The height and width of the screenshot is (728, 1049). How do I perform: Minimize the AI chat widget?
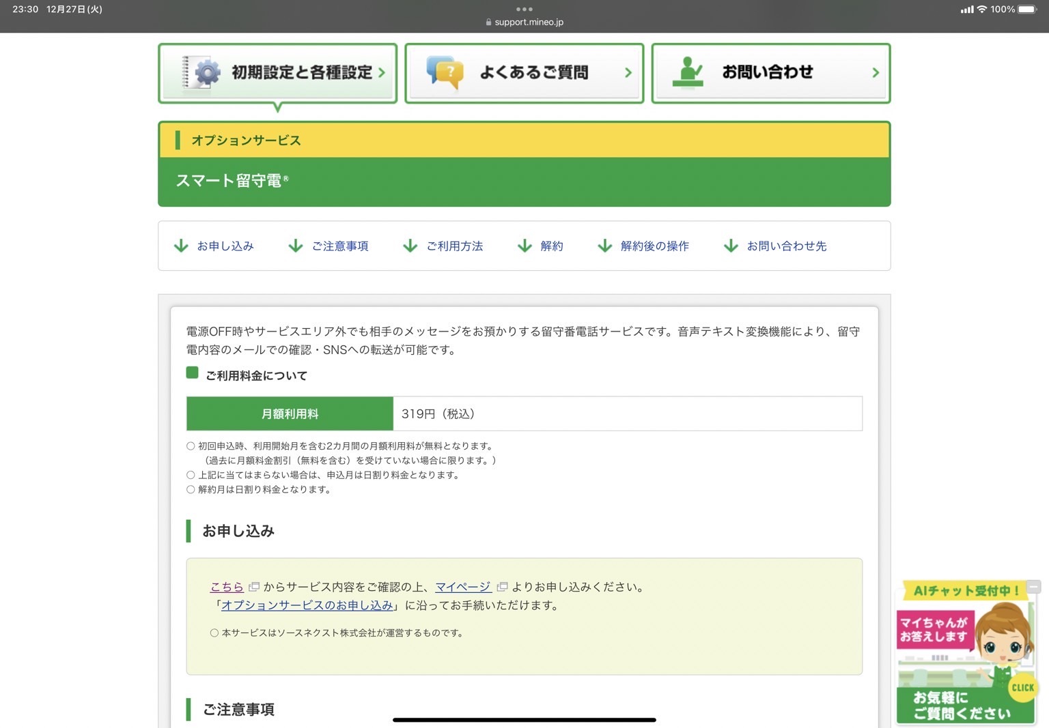[1034, 587]
